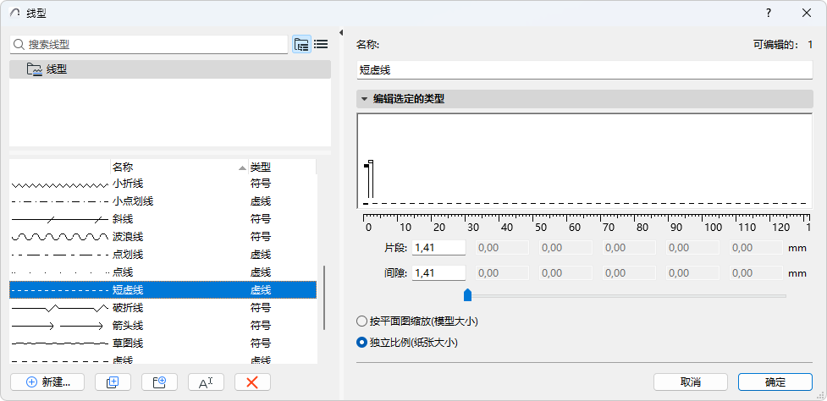Switch to folder tree view icon
Screen dimensions: 827x401
tap(301, 45)
